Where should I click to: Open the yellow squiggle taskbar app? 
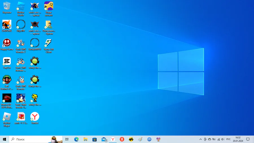point(131,139)
